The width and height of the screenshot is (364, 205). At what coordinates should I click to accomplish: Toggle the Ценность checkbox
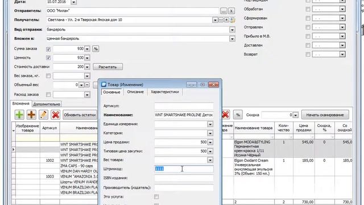click(x=48, y=58)
